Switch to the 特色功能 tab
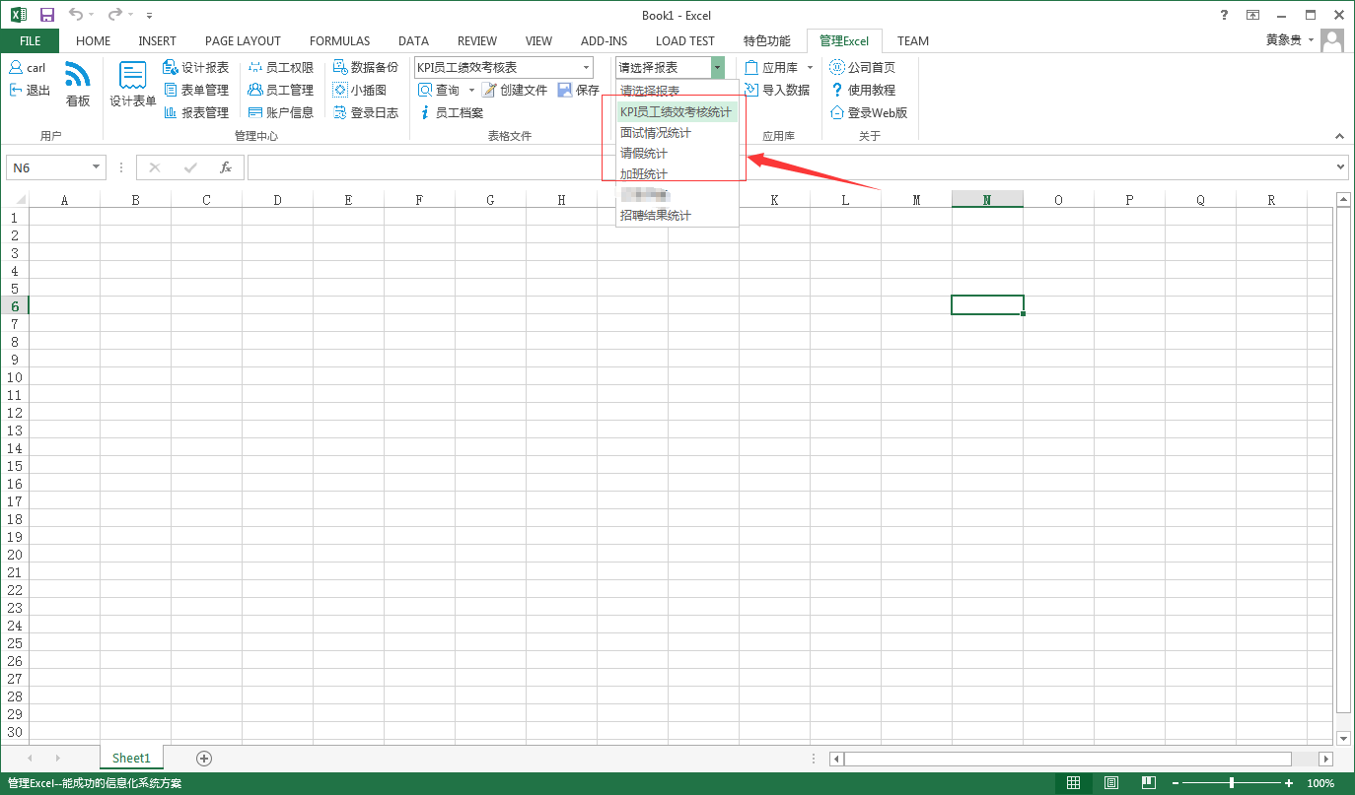Screen dimensions: 1355x795 pyautogui.click(x=766, y=41)
